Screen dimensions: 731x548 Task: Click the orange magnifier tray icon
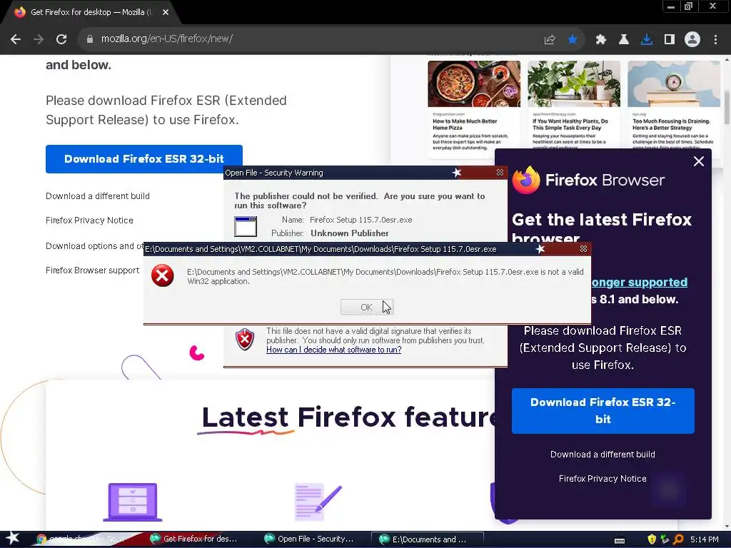679,539
